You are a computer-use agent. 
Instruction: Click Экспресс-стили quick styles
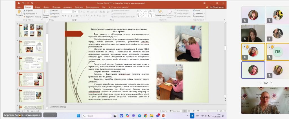coord(170,13)
